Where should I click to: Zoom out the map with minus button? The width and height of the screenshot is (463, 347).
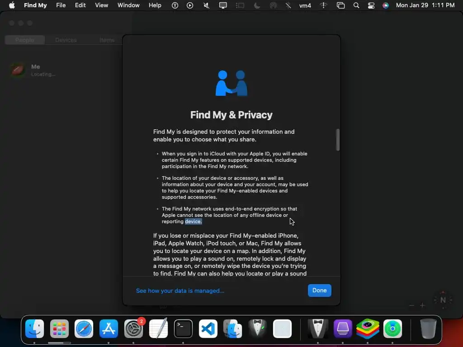tap(411, 305)
